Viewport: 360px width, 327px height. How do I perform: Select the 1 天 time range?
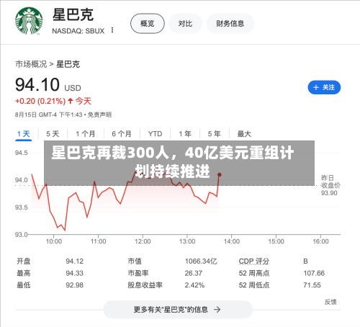[24, 134]
